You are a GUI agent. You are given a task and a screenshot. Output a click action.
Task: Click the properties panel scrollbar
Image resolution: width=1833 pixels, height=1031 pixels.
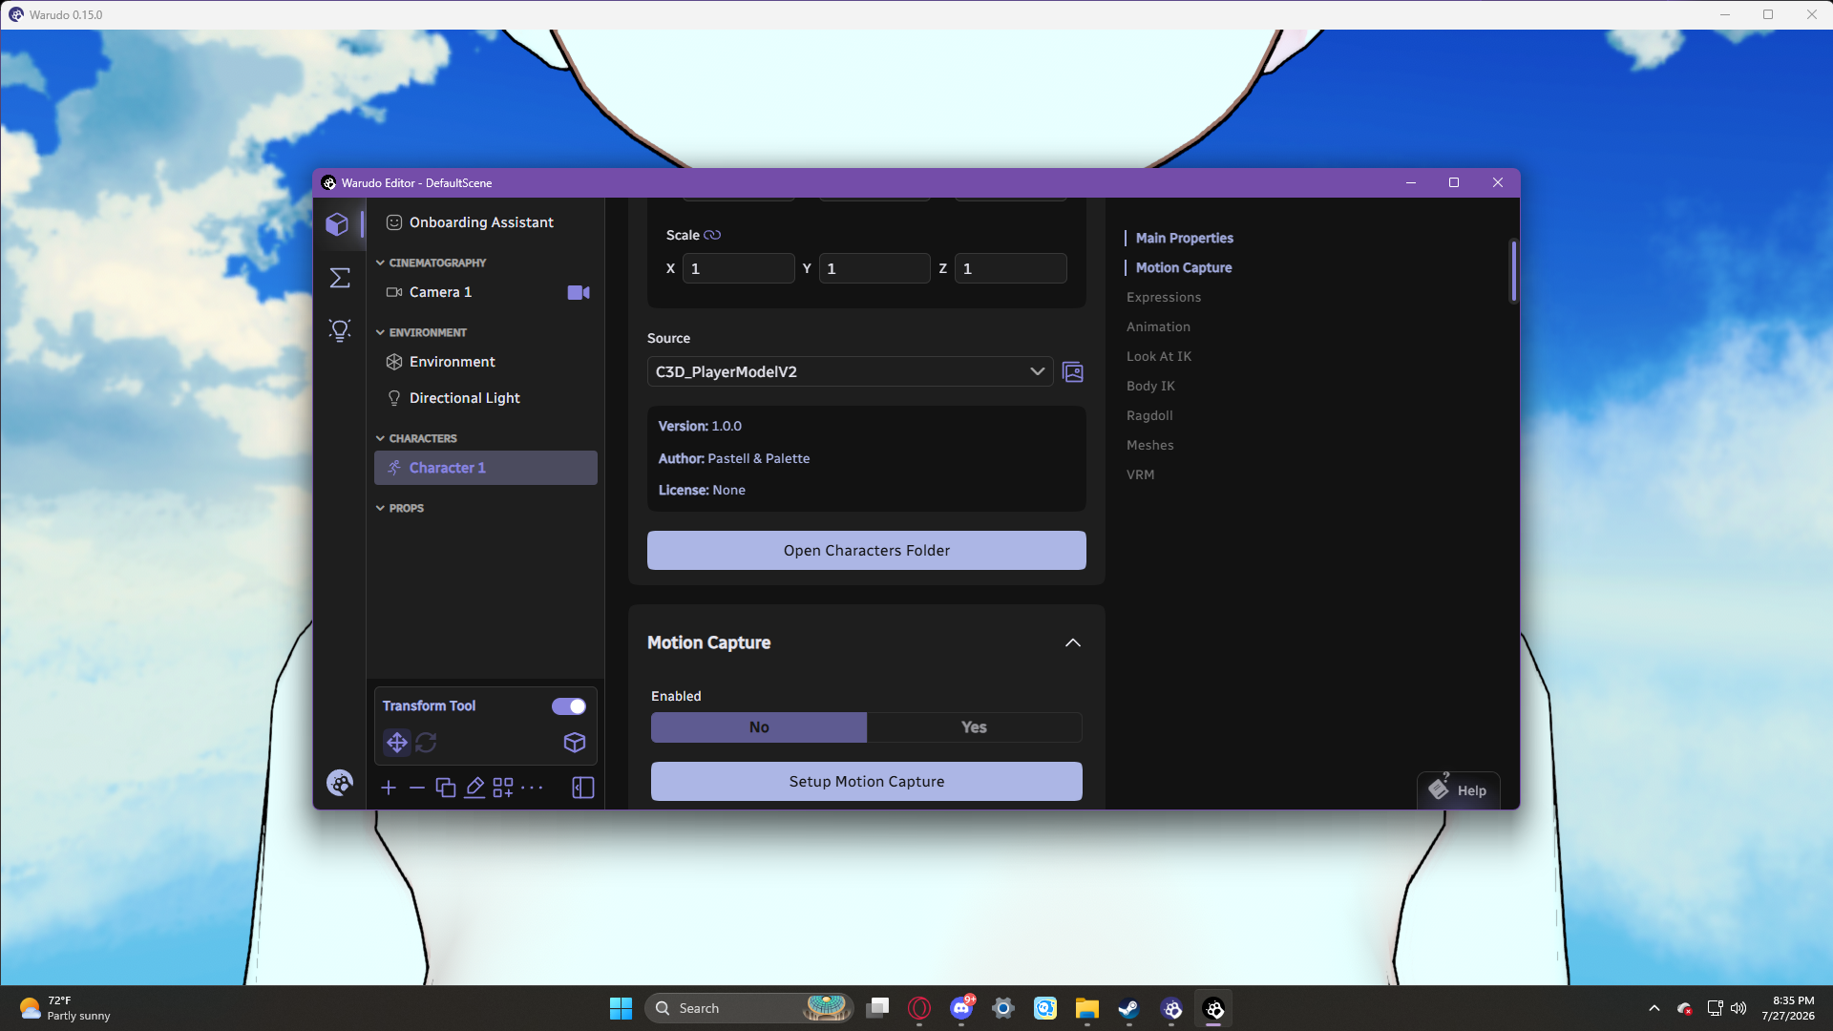point(1513,271)
